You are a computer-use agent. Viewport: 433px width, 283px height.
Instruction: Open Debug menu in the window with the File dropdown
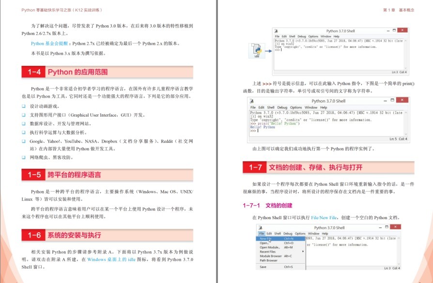[288, 234]
